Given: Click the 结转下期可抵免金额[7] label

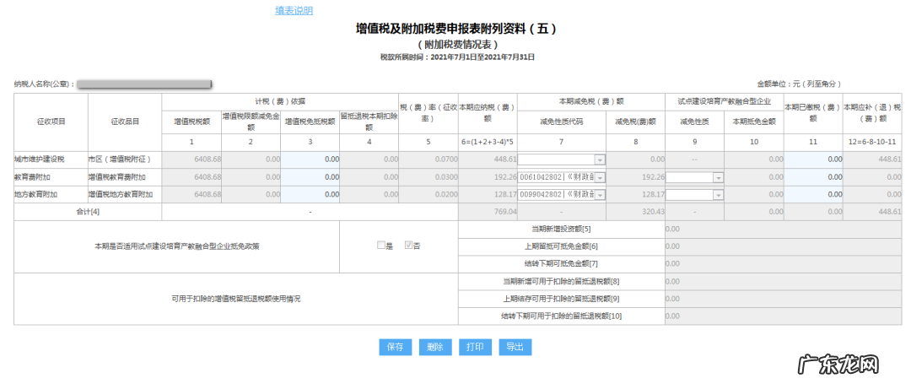Looking at the screenshot, I should point(561,264).
